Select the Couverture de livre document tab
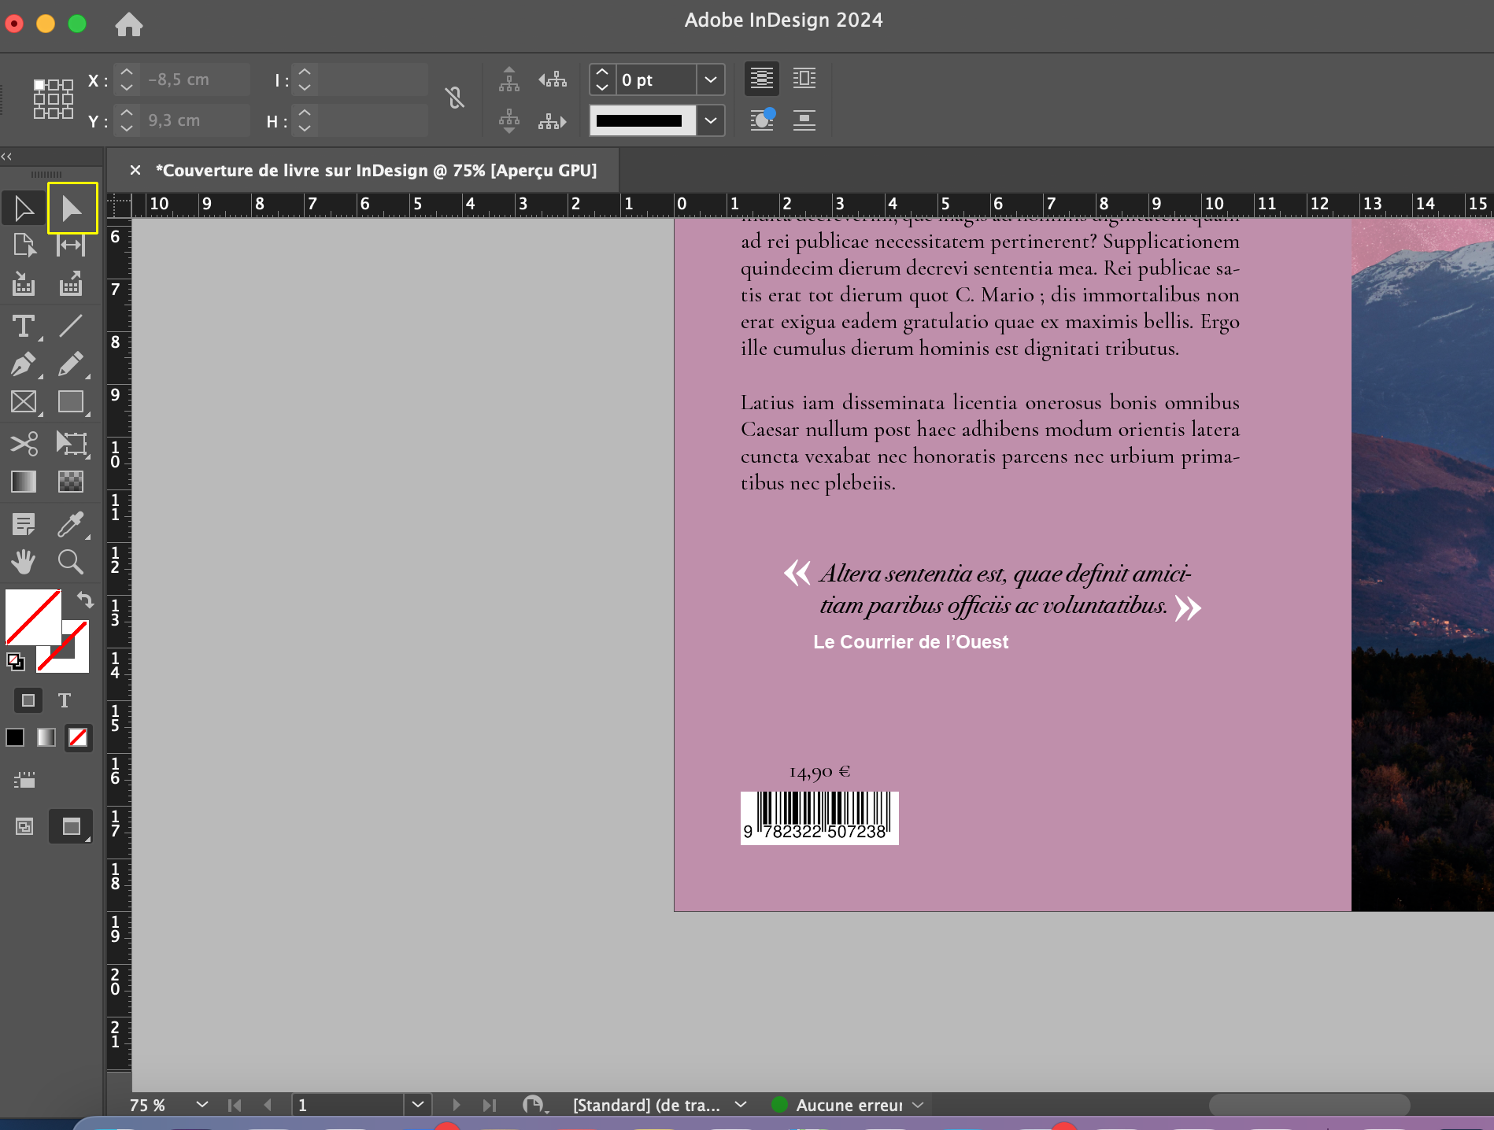The height and width of the screenshot is (1130, 1494). [x=376, y=171]
